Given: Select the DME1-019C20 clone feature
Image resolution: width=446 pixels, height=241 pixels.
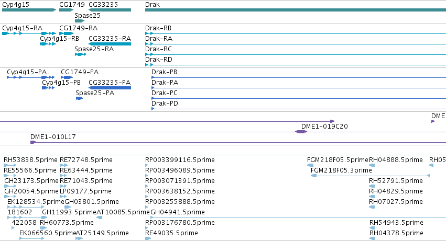Looking at the screenshot, I should pyautogui.click(x=324, y=127).
